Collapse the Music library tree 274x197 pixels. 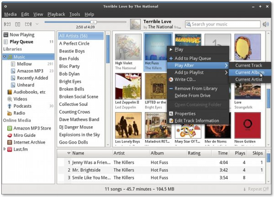pyautogui.click(x=4, y=57)
